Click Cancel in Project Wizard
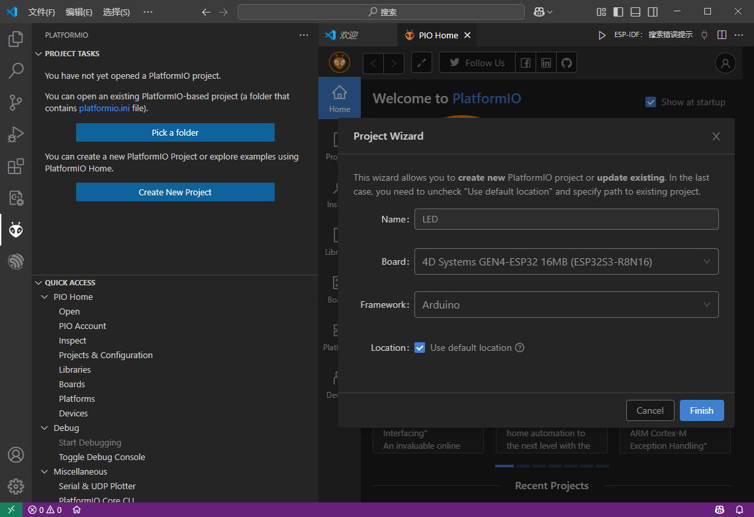The width and height of the screenshot is (754, 517). tap(650, 410)
